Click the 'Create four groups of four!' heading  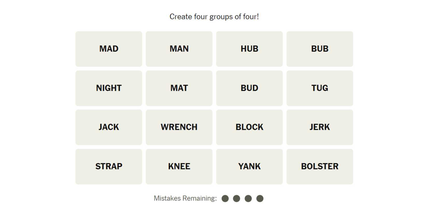pyautogui.click(x=214, y=17)
